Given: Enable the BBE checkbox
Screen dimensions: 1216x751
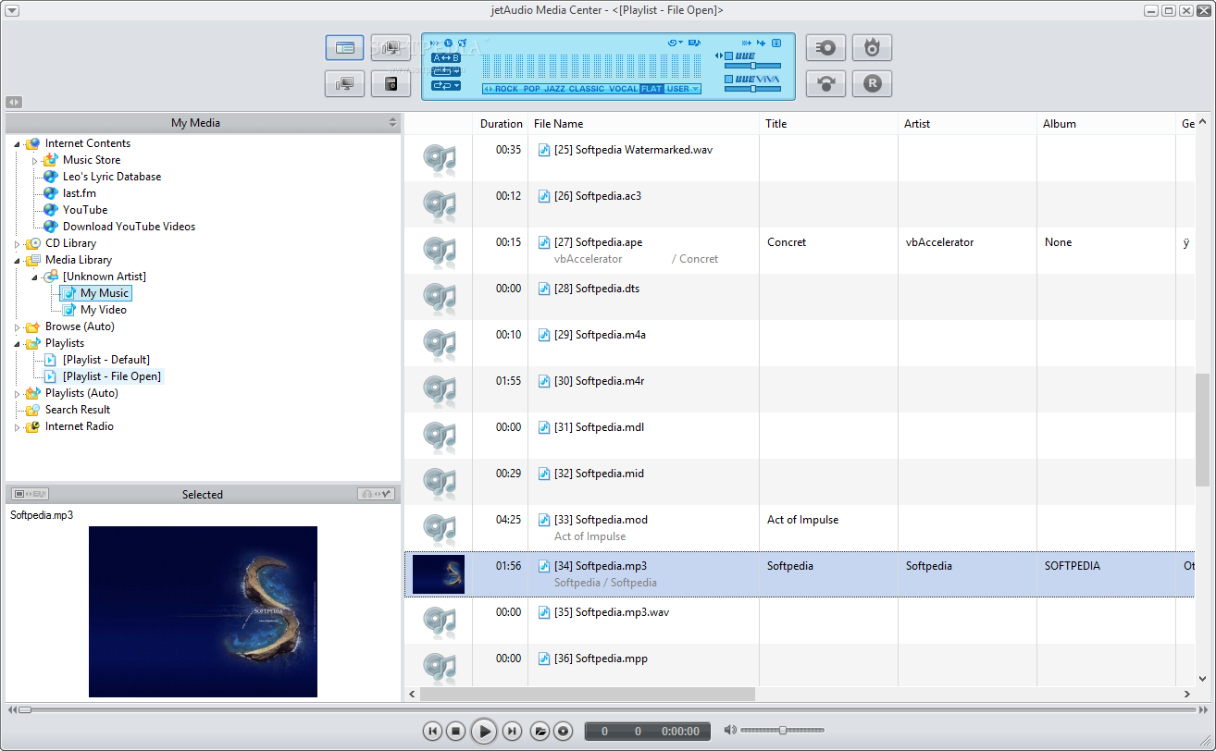Looking at the screenshot, I should 728,55.
